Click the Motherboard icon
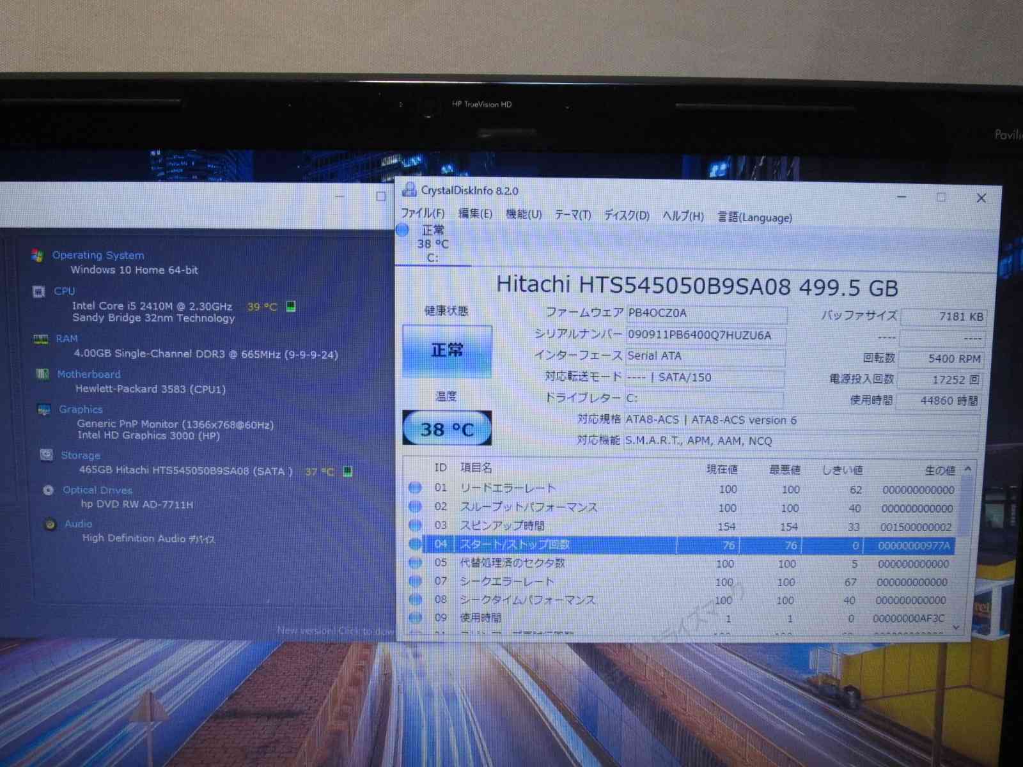1023x767 pixels. click(42, 374)
